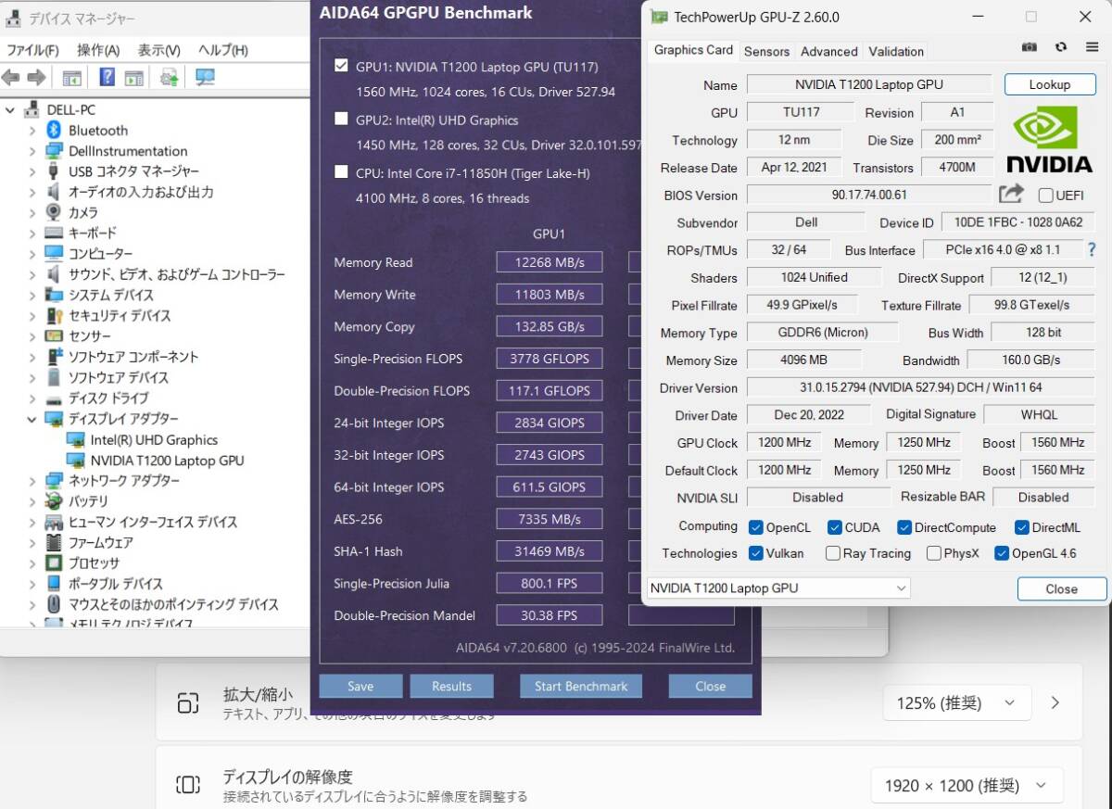Click Save in AIDA64 benchmark
Screen dimensions: 1112x809
360,686
